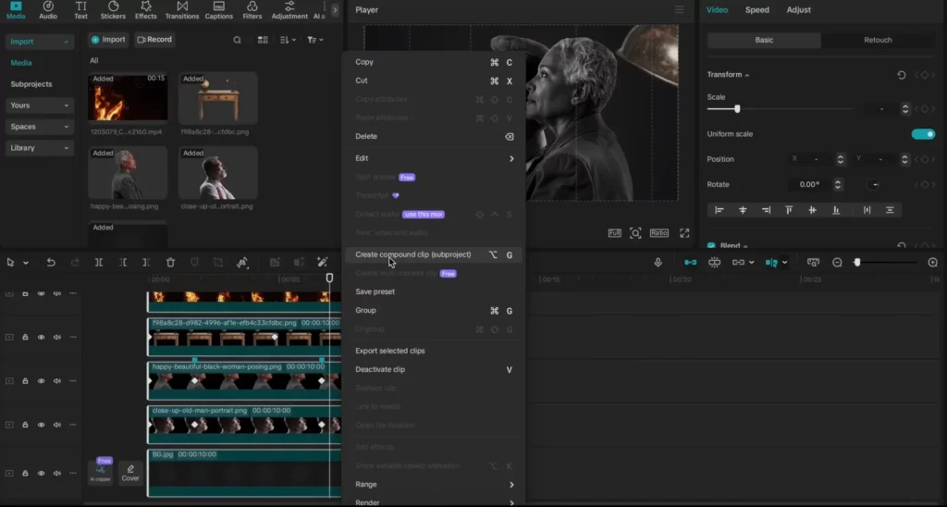Open the Stickers tab
Viewport: 947px width, 507px height.
point(113,10)
